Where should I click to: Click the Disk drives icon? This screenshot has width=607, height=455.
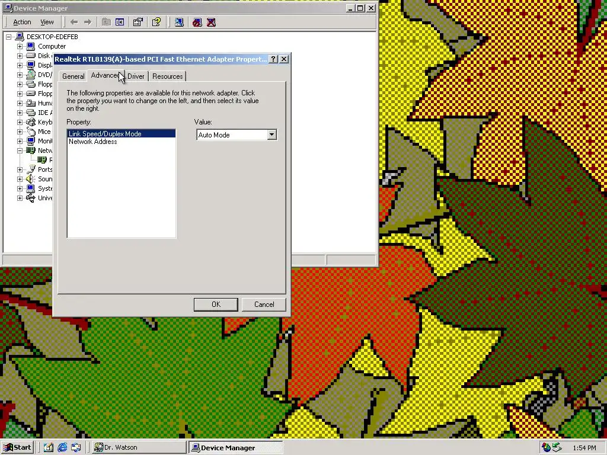31,56
